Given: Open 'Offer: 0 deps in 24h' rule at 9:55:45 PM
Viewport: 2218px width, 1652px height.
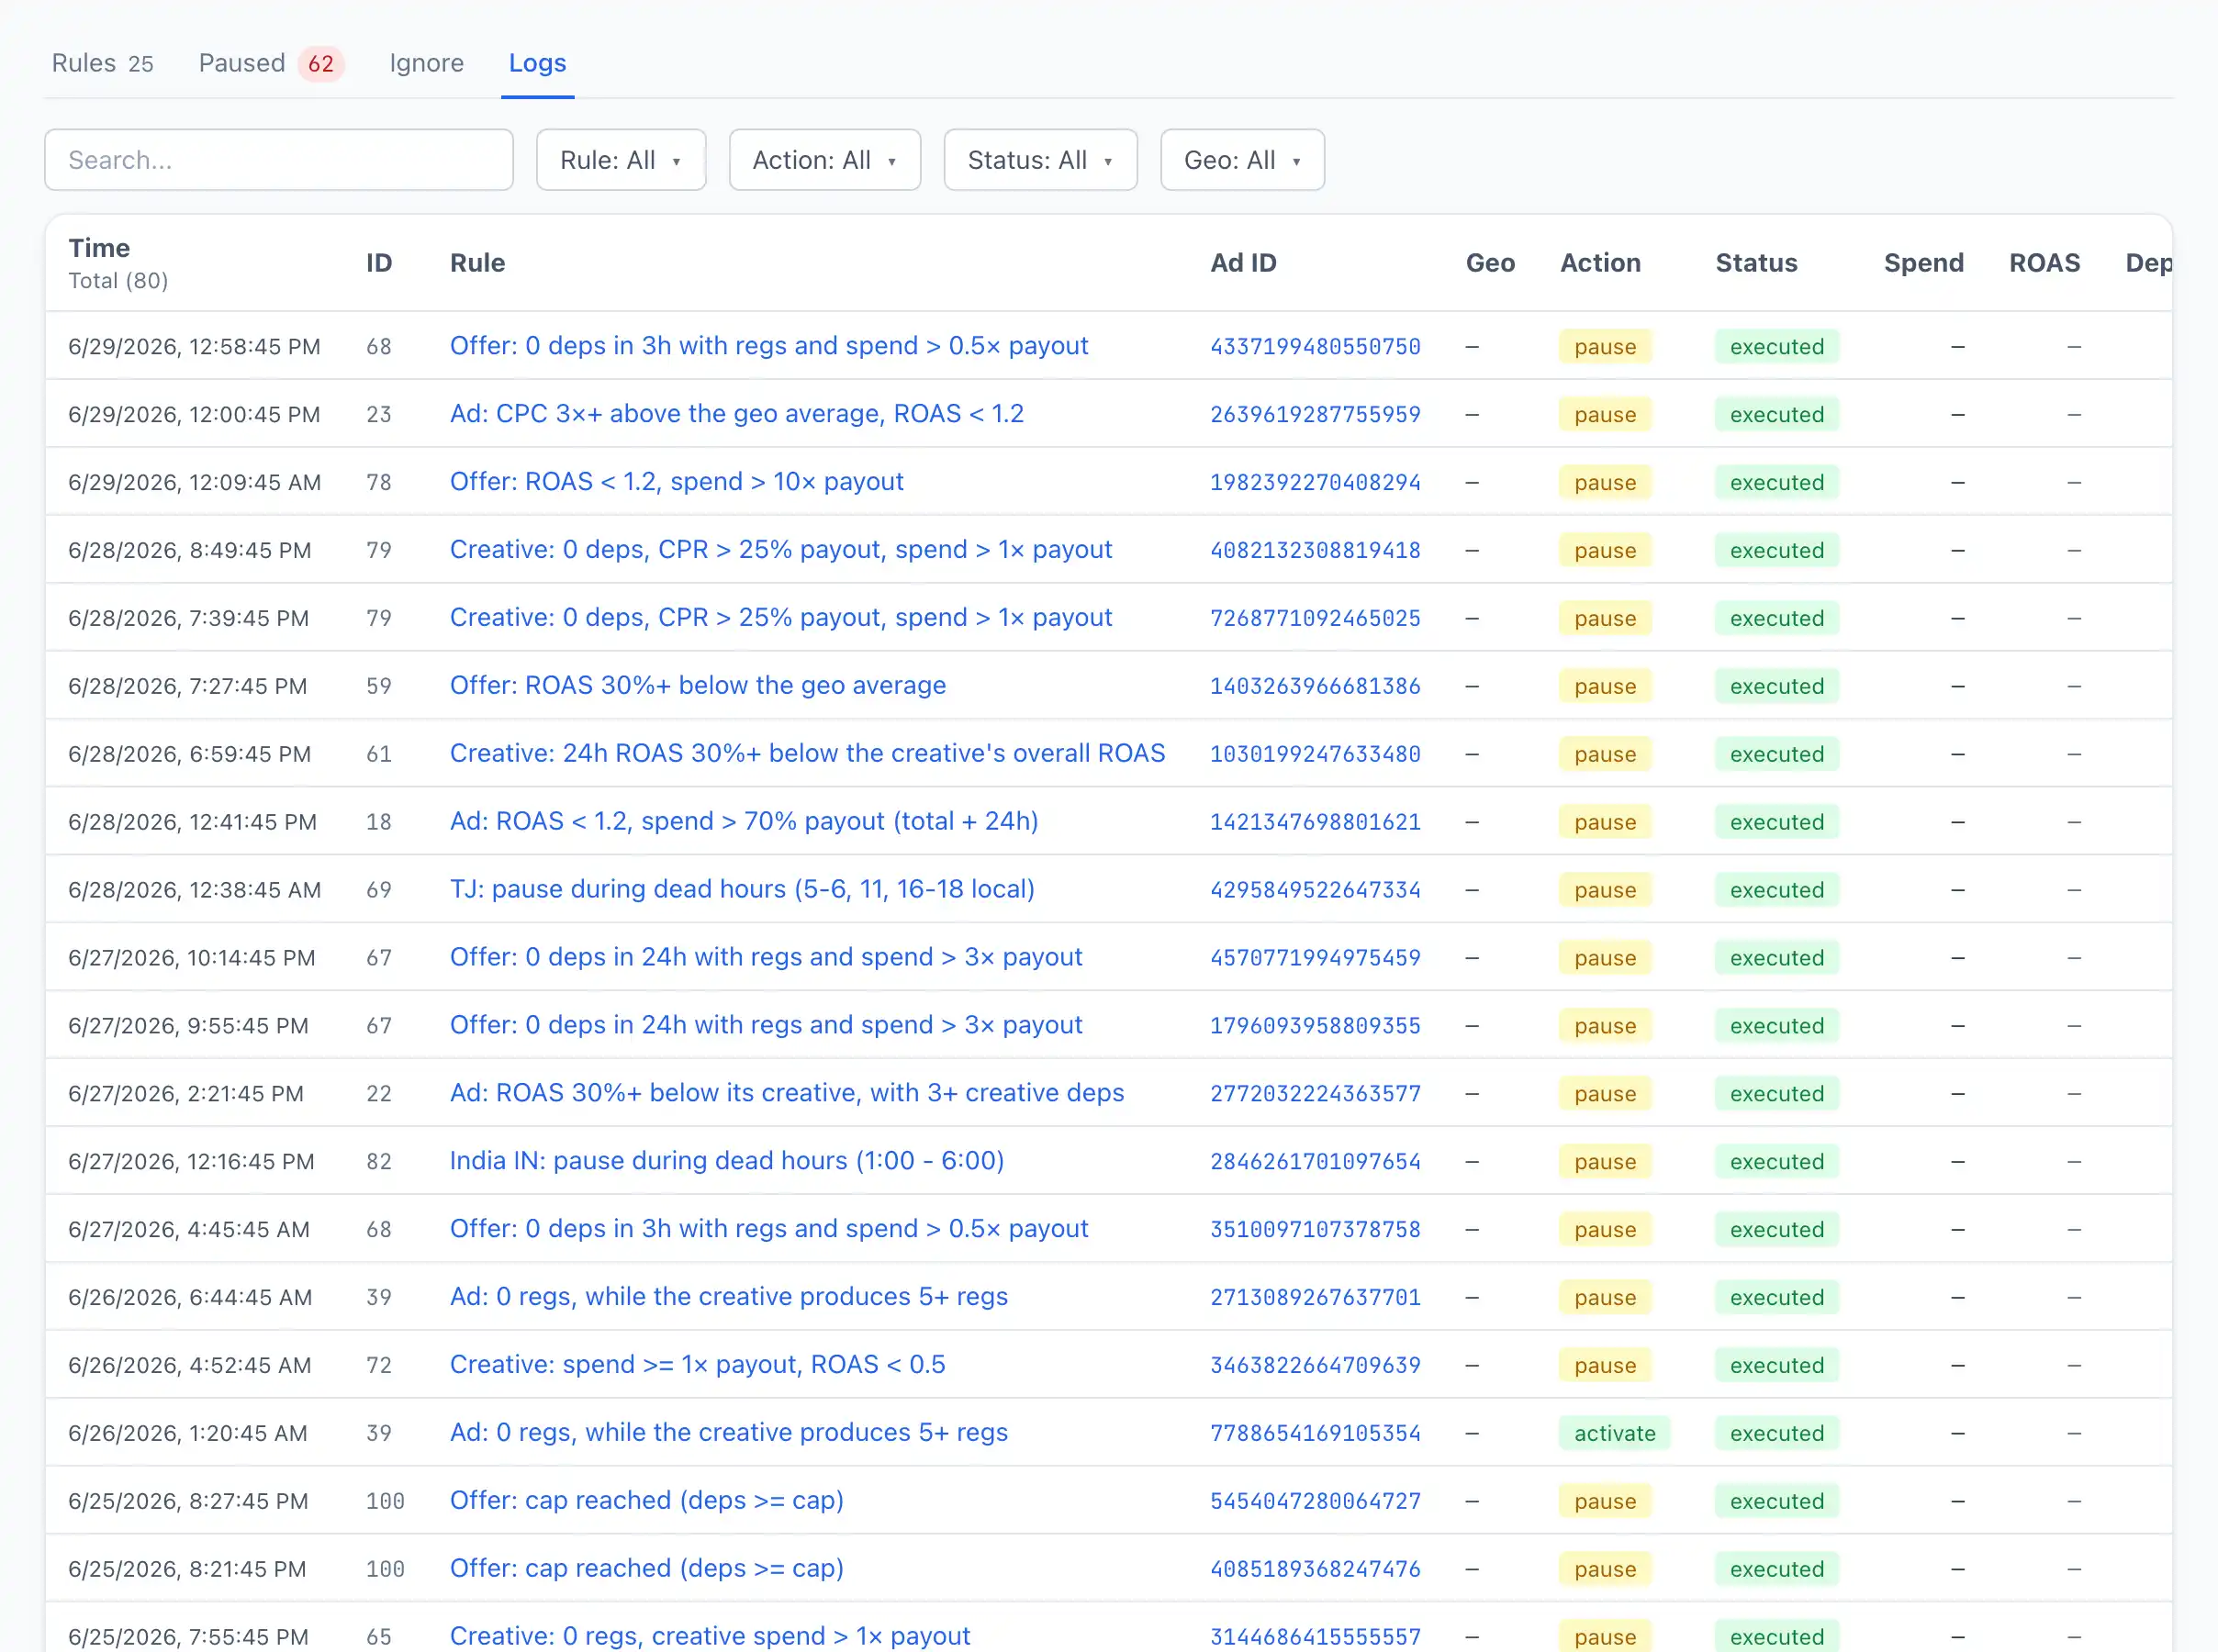Looking at the screenshot, I should (x=765, y=1026).
